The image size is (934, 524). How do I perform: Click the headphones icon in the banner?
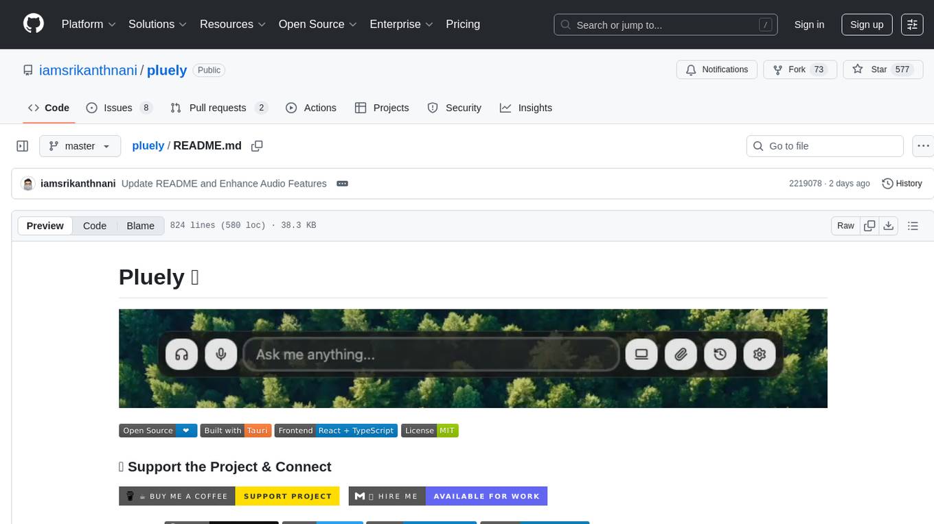tap(182, 355)
